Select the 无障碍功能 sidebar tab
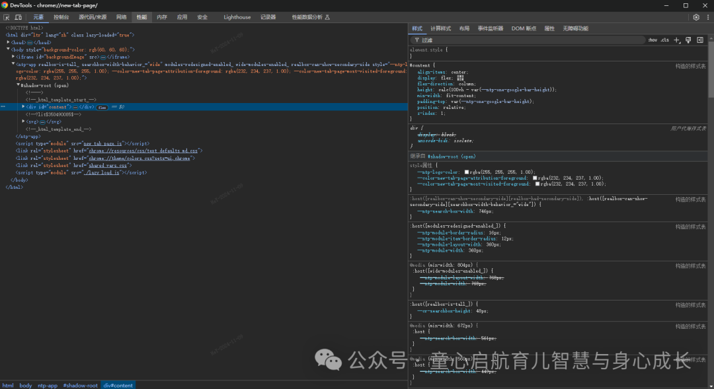Screen dimensions: 714x389 [x=576, y=28]
